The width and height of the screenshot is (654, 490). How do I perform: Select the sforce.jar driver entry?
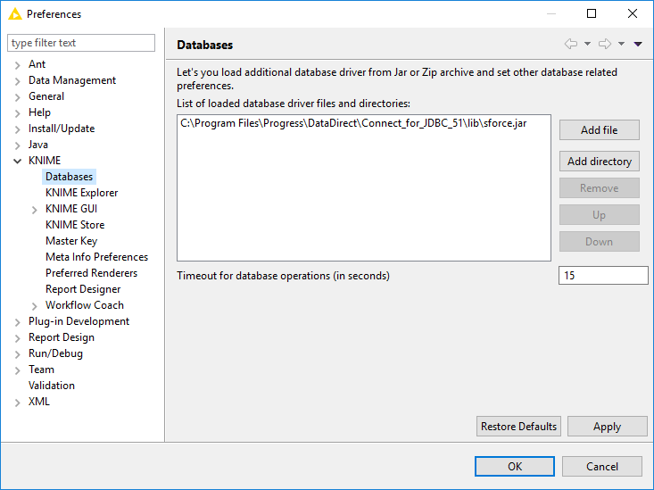[353, 123]
